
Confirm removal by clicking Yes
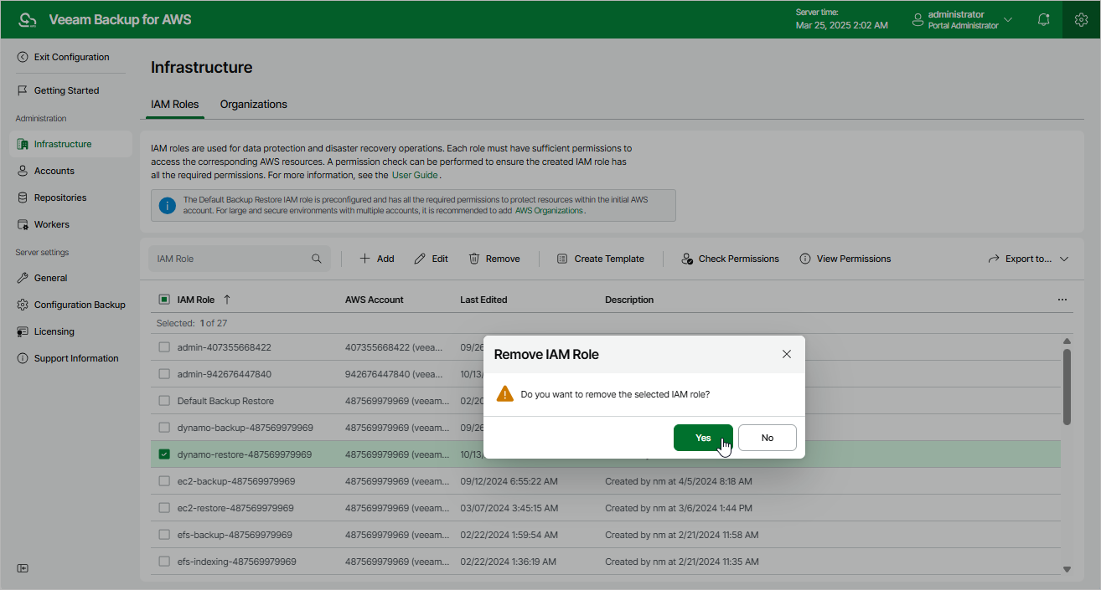[703, 438]
